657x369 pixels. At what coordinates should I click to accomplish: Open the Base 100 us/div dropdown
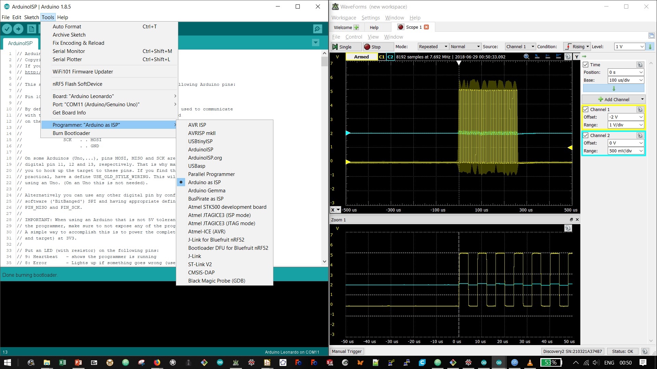tap(626, 80)
